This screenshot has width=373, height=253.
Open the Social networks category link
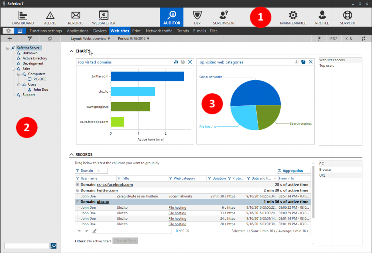click(180, 196)
